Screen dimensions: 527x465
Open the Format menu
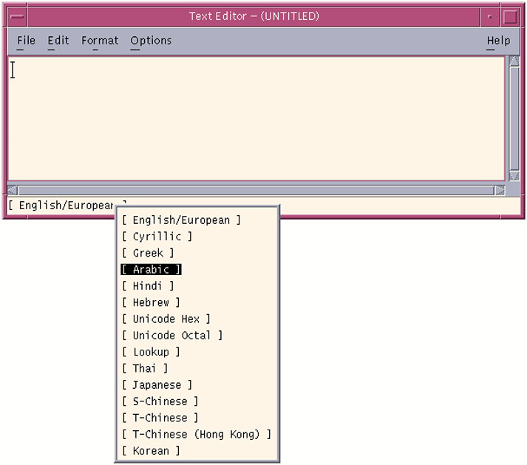(x=100, y=41)
